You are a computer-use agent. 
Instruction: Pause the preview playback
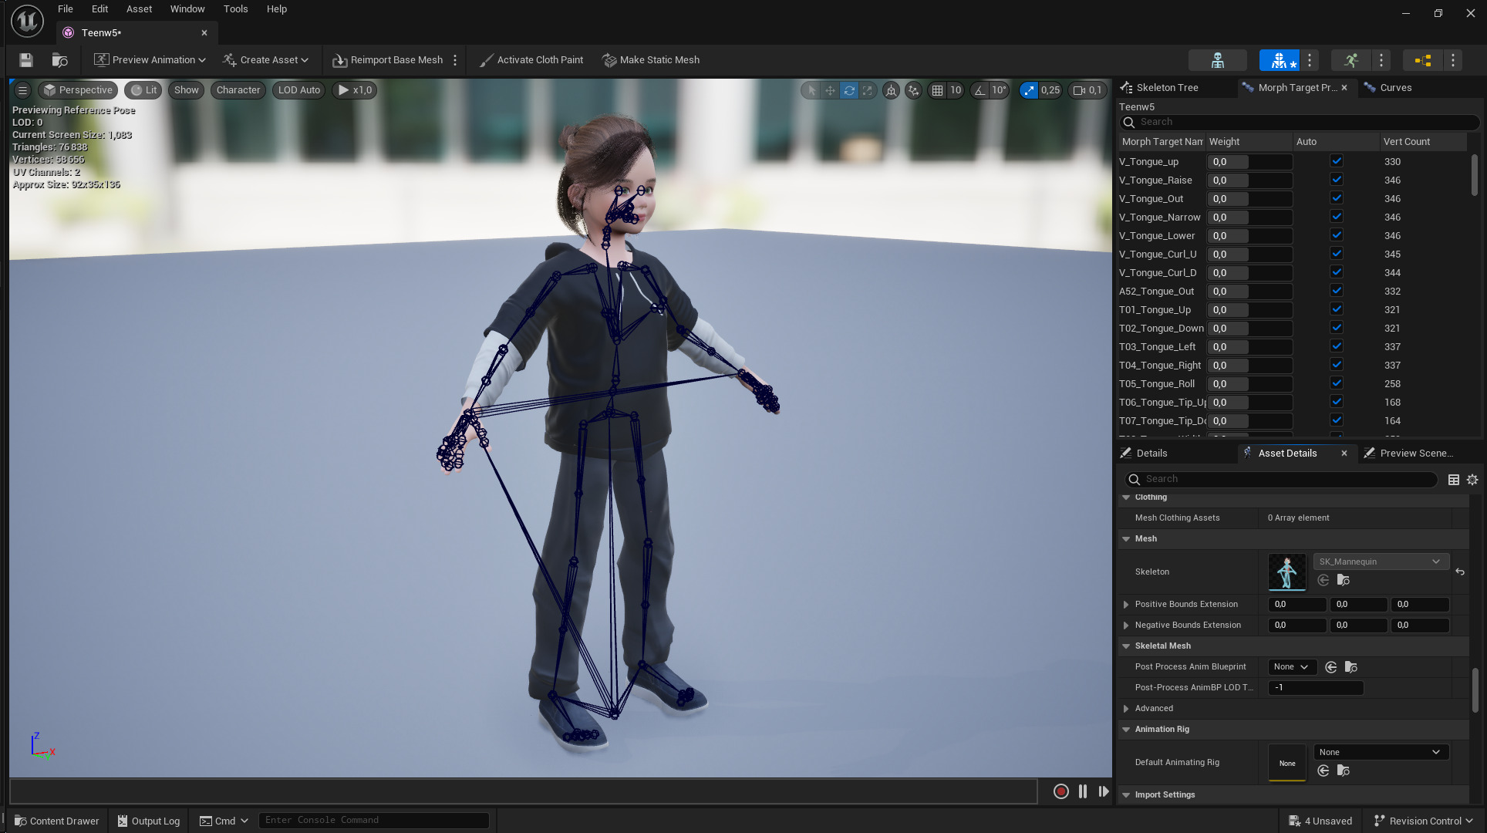pos(1083,791)
